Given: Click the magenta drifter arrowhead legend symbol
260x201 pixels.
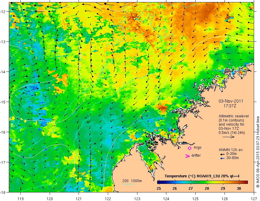Looking at the screenshot, I should (x=188, y=156).
